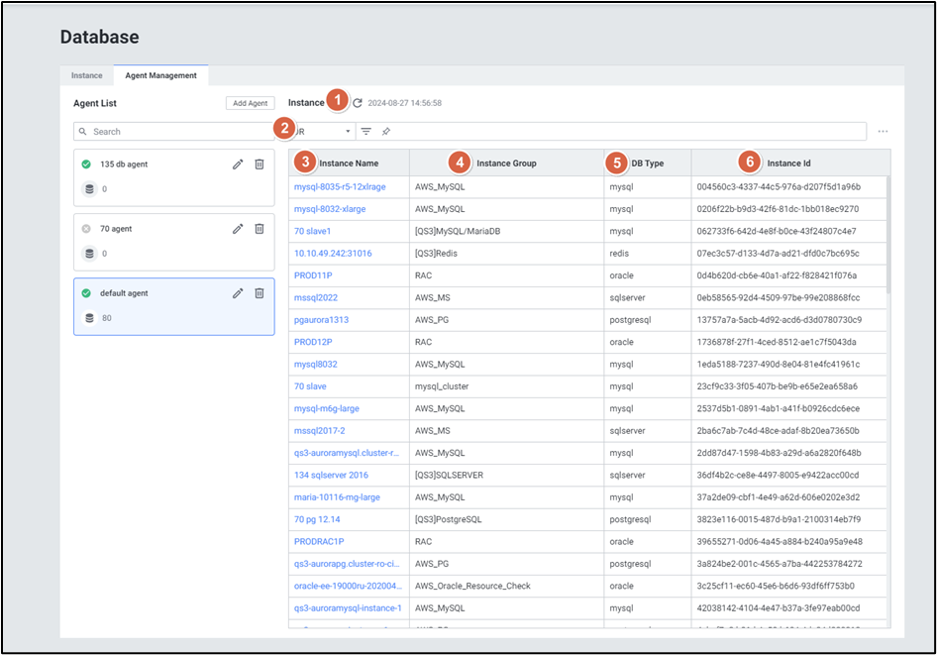
Task: Click the instance filter input field
Action: (x=624, y=132)
